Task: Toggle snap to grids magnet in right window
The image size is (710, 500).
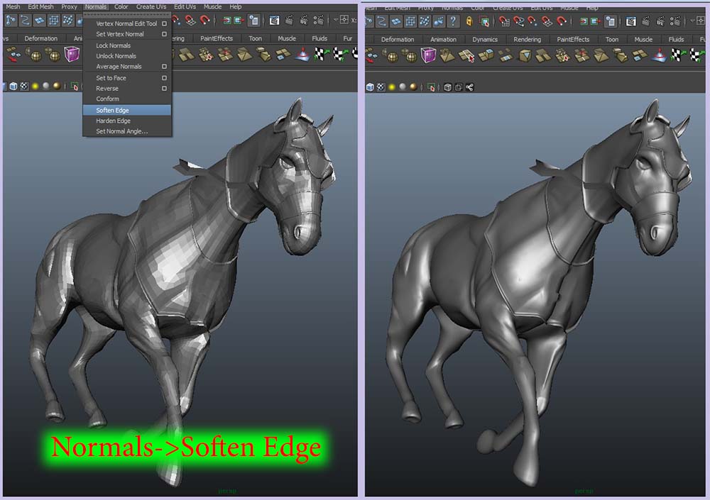Action: 504,21
